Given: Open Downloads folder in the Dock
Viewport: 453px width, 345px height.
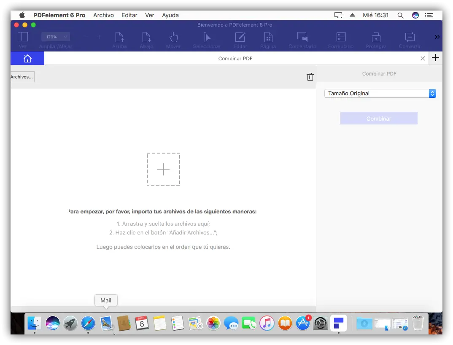Looking at the screenshot, I should click(x=364, y=323).
